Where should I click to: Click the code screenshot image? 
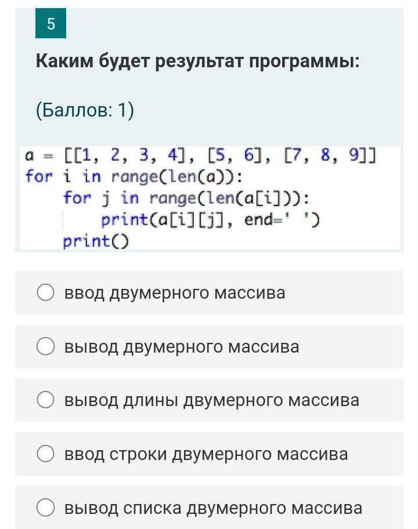210,198
